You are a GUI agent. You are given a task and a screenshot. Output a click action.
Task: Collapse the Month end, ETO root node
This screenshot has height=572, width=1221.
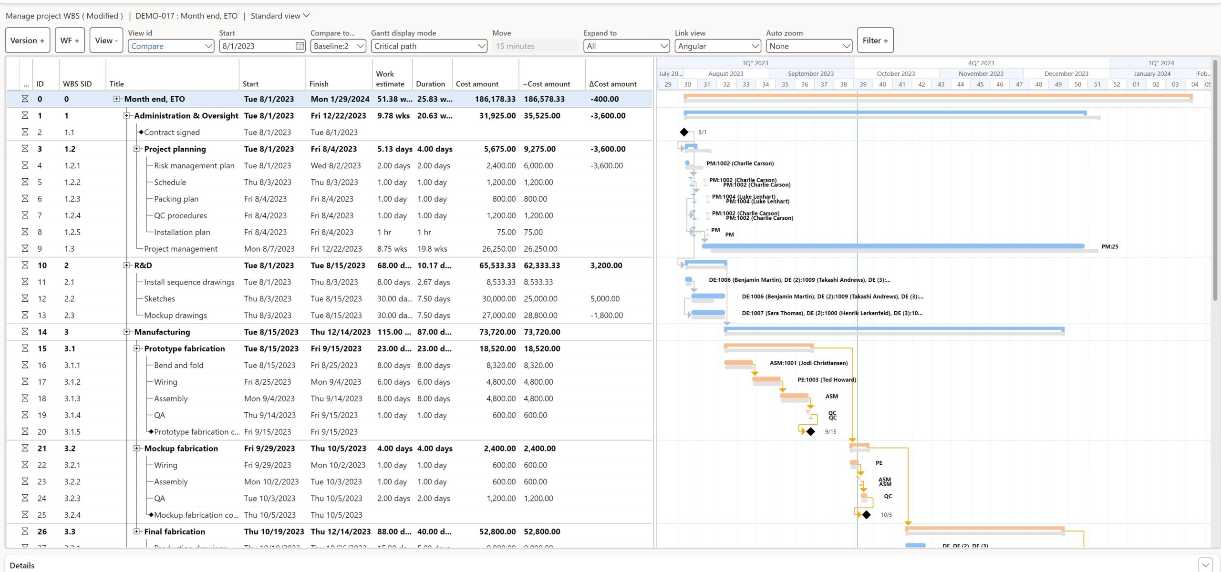click(x=116, y=99)
